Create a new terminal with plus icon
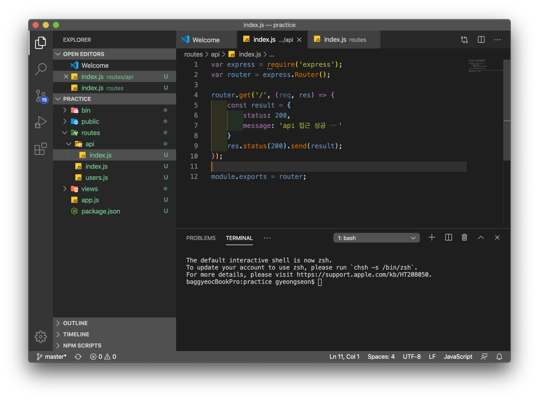Viewport: 539px width, 400px height. [x=432, y=237]
